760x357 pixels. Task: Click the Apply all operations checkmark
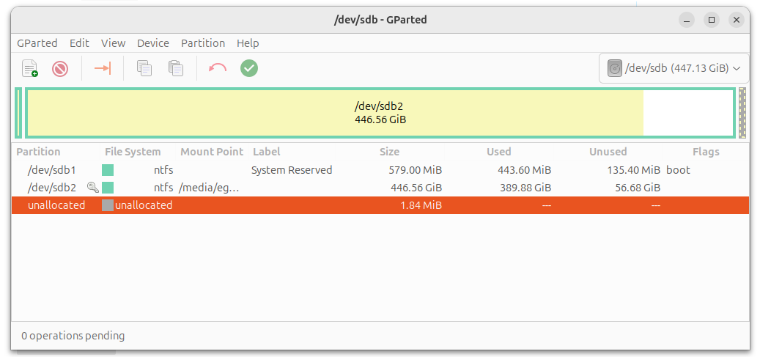pos(249,69)
